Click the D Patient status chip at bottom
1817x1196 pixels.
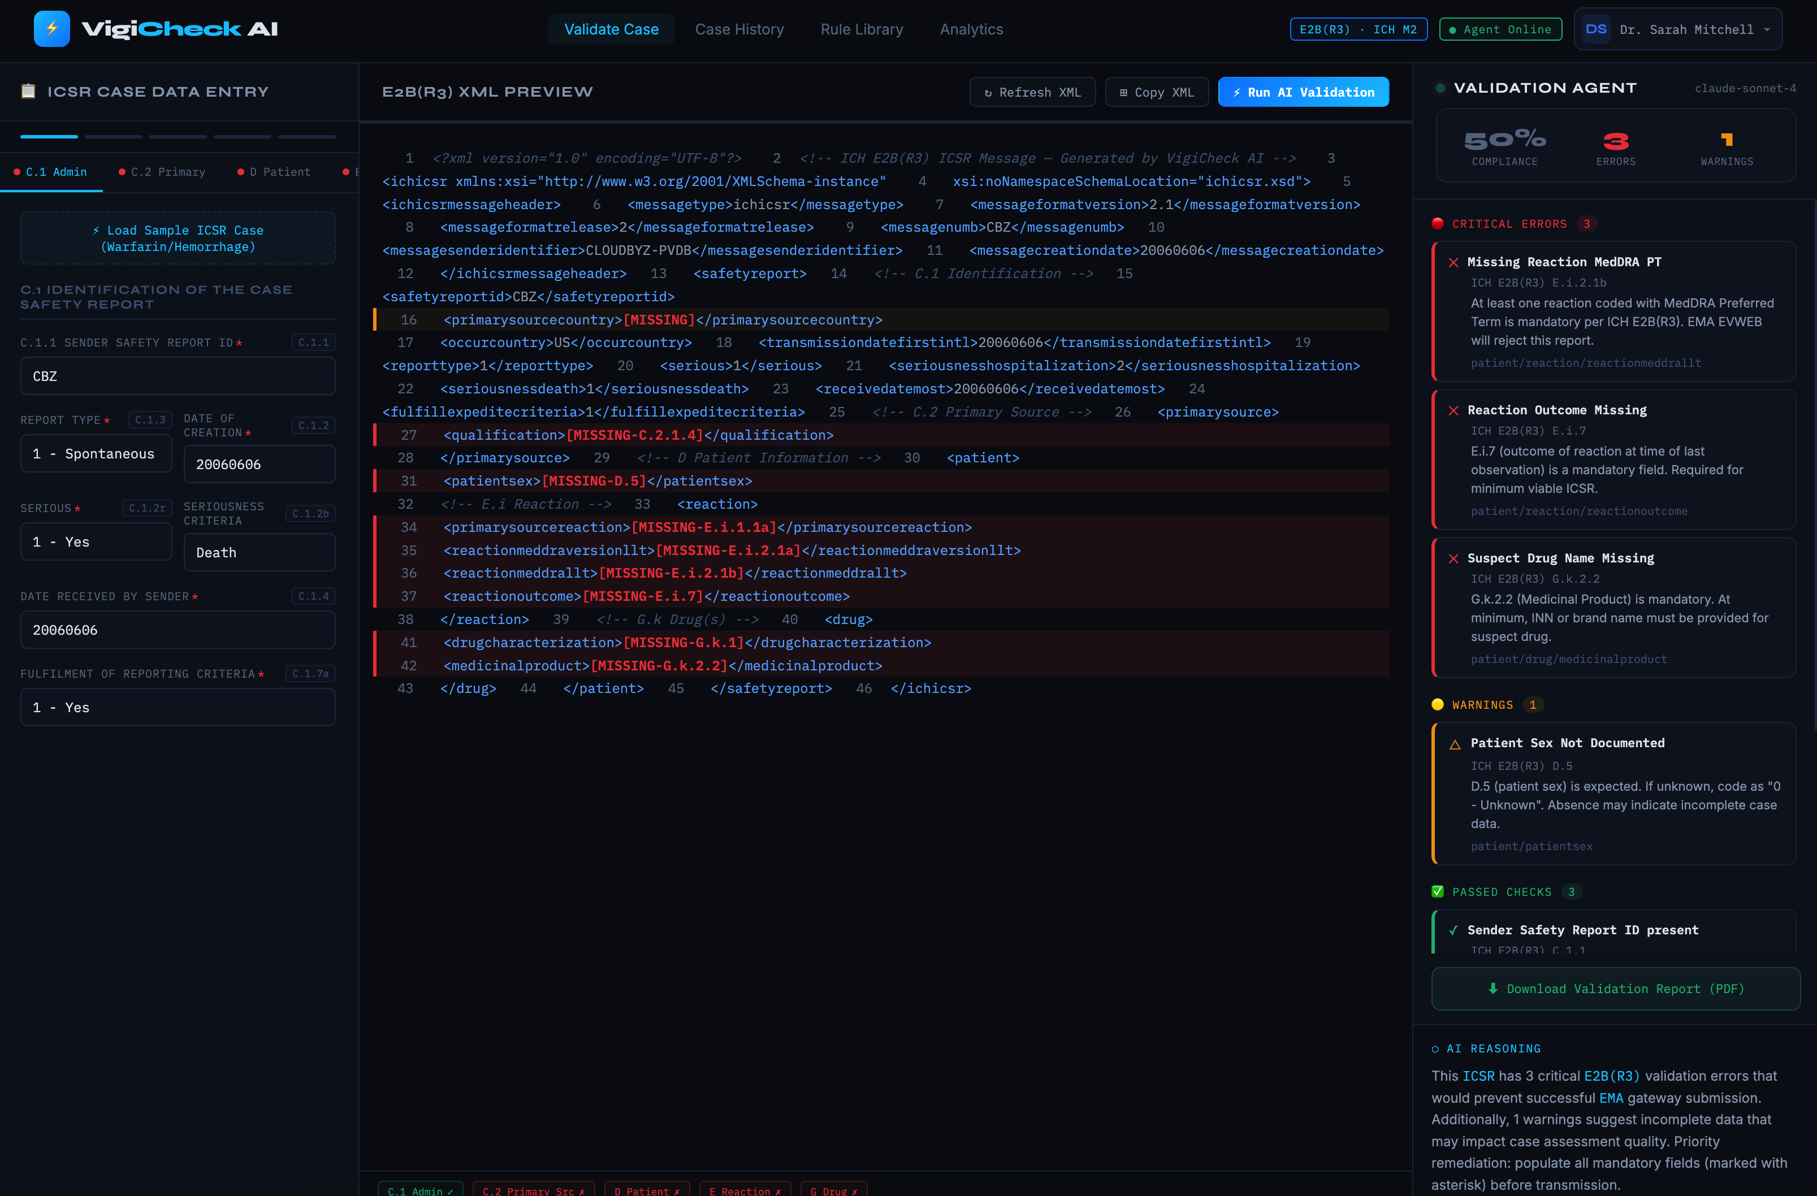coord(647,1190)
